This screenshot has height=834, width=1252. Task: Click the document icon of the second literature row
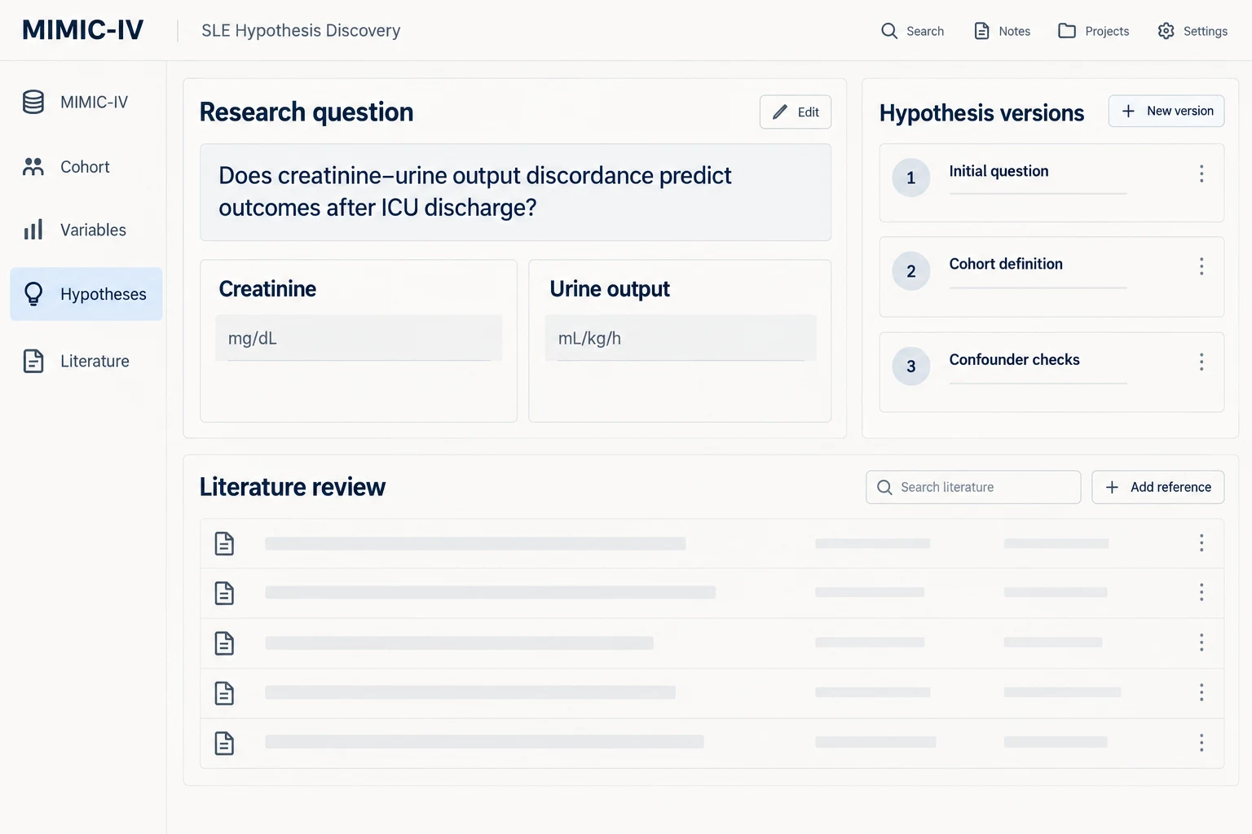[224, 593]
